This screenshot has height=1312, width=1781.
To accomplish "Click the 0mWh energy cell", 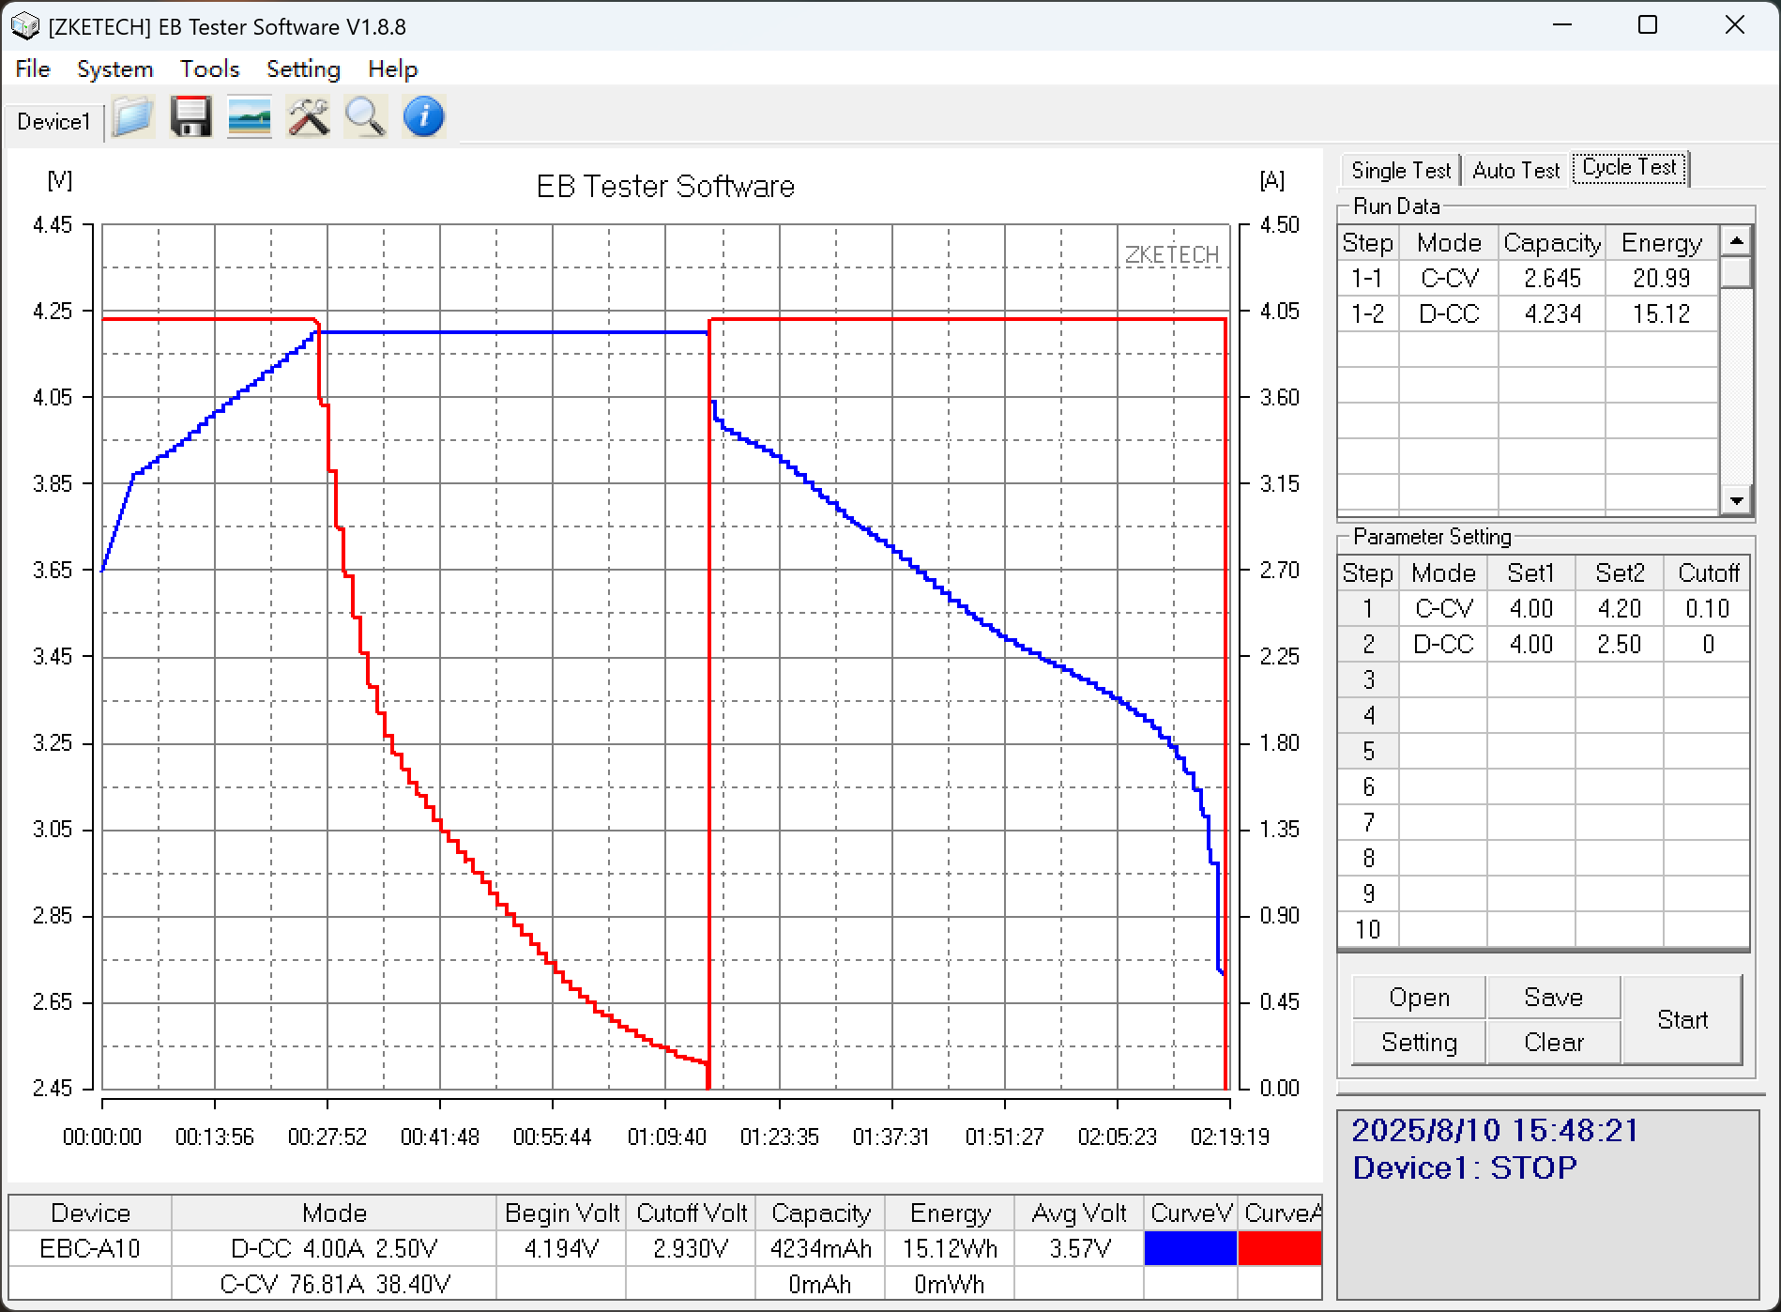I will (x=950, y=1284).
